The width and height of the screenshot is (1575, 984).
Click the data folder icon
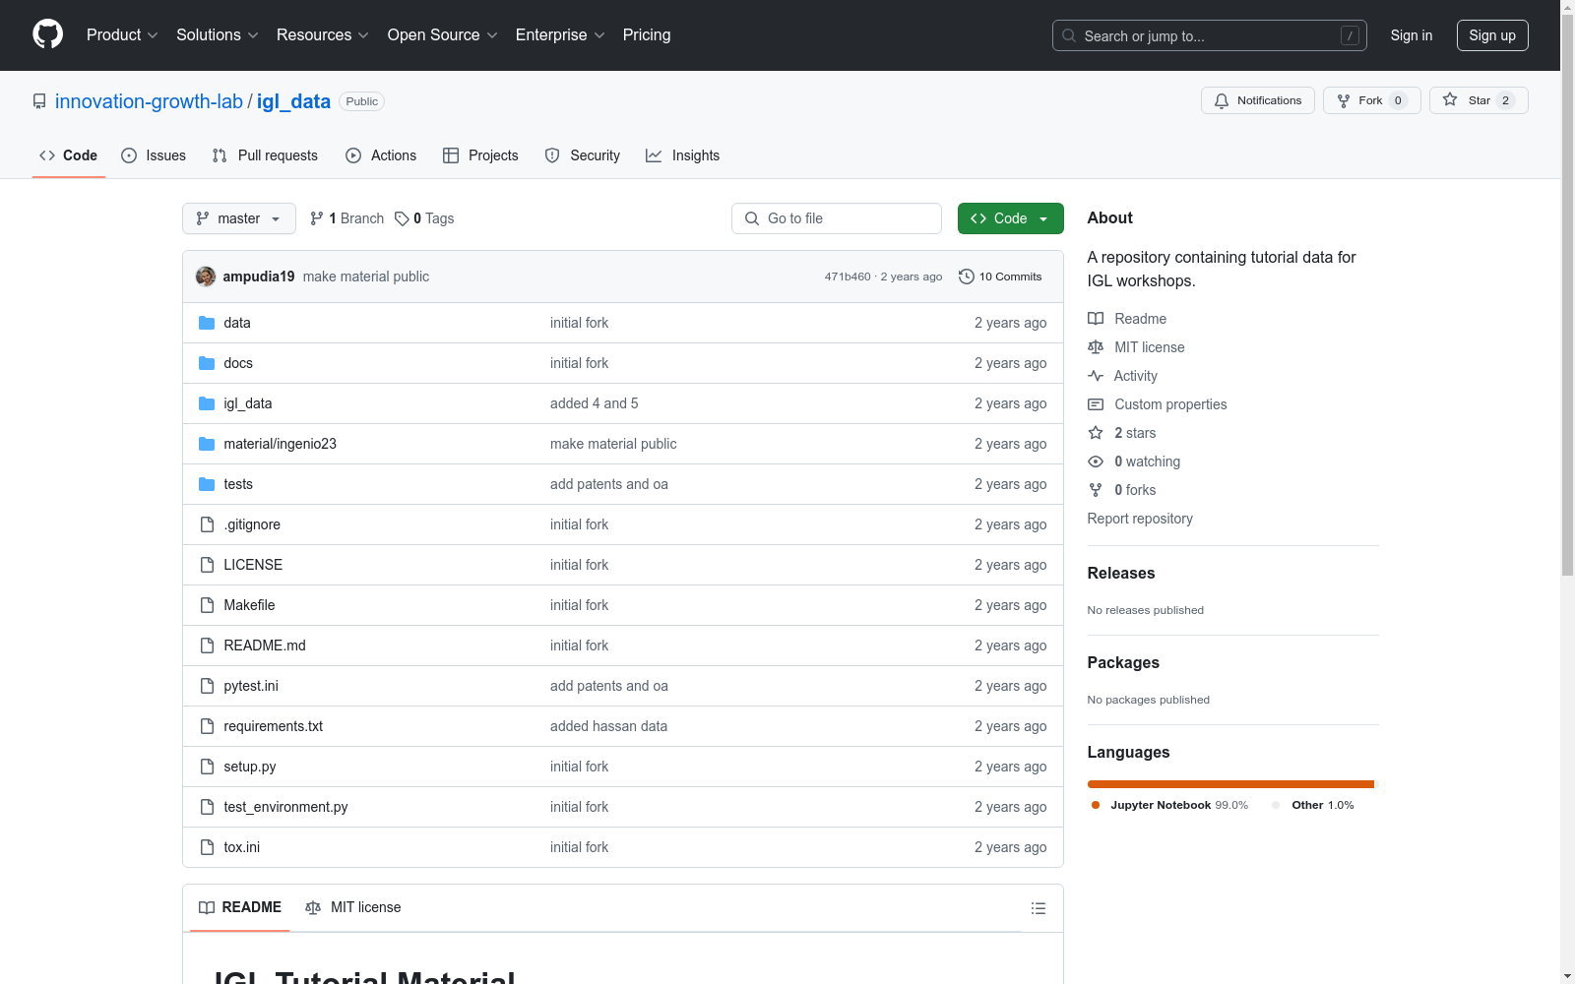point(207,323)
